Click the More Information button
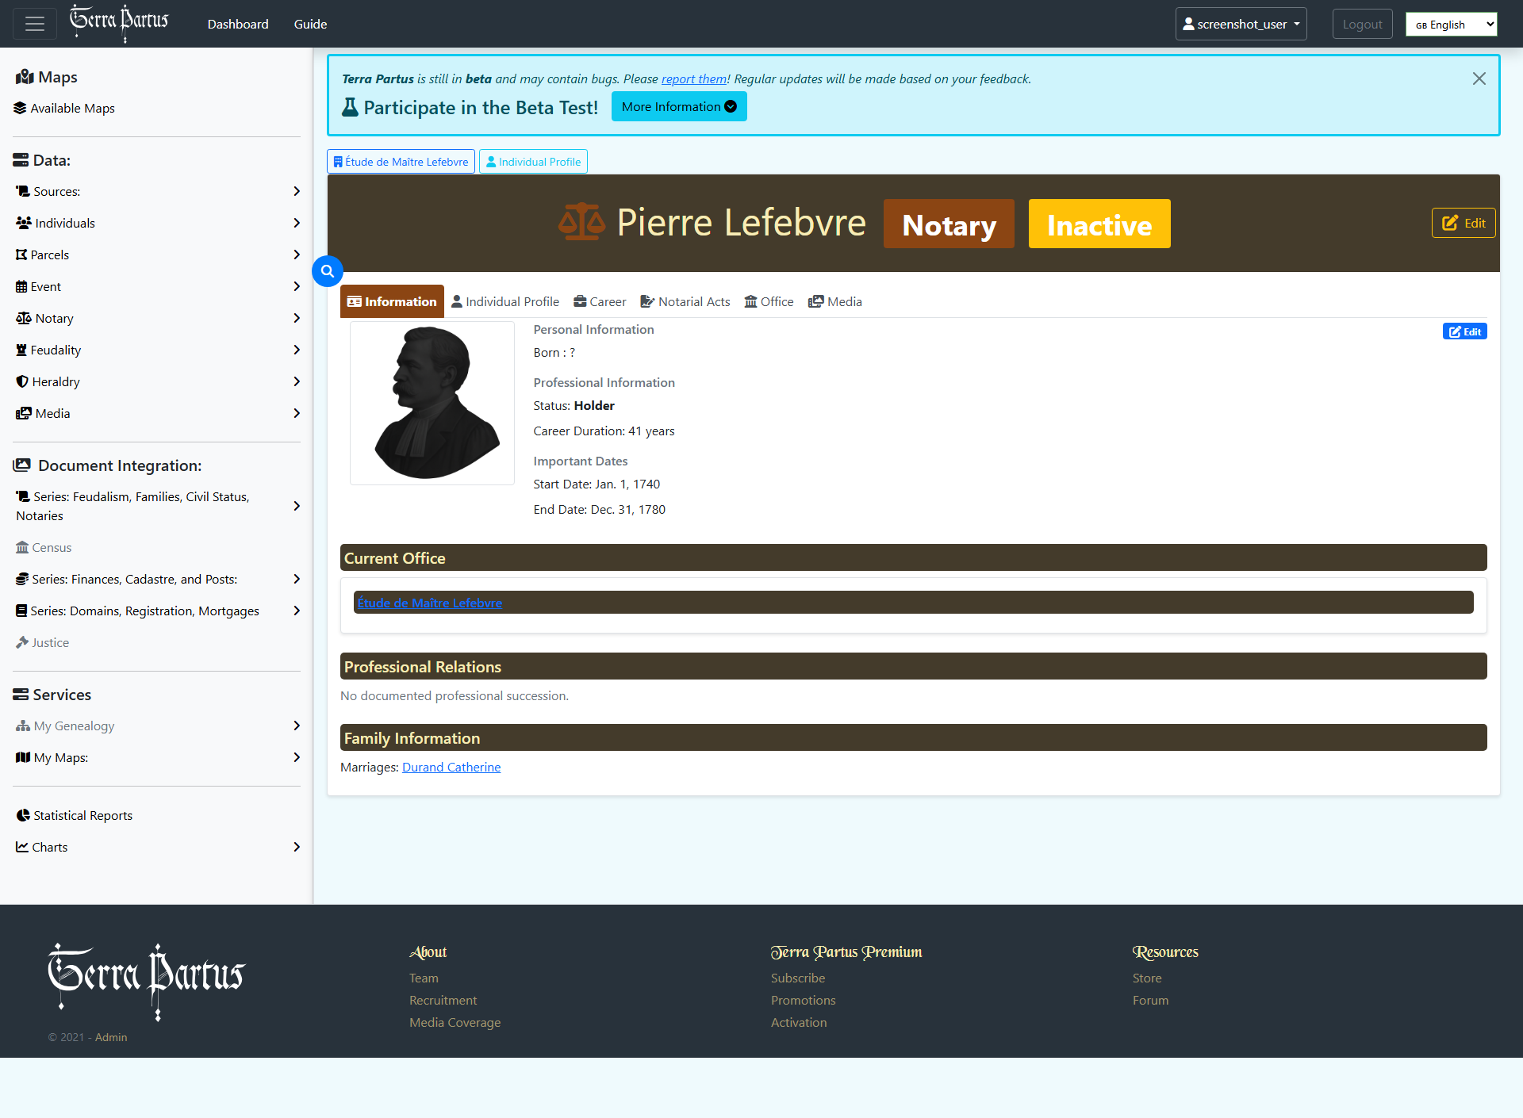The width and height of the screenshot is (1523, 1118). 679,106
